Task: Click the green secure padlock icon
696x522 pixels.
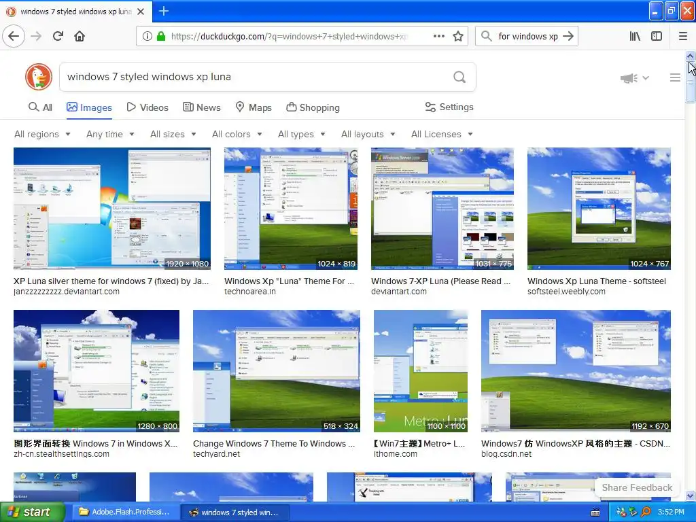Action: (160, 37)
